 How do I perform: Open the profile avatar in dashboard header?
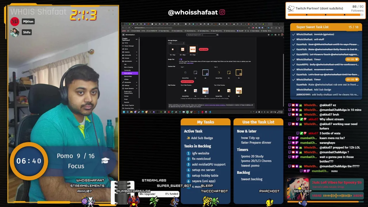click(282, 35)
